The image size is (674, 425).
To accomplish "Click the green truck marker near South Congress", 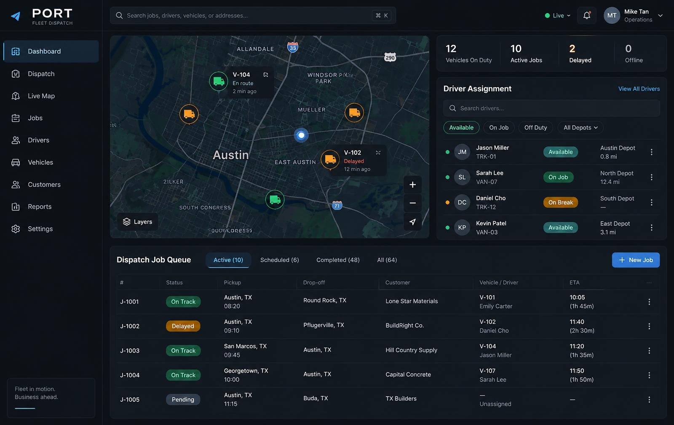I will pos(275,199).
